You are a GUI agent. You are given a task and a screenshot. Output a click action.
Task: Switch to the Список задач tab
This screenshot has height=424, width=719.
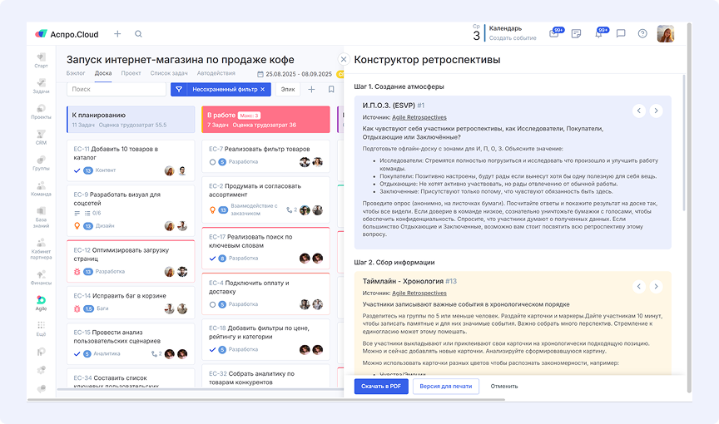pos(167,73)
